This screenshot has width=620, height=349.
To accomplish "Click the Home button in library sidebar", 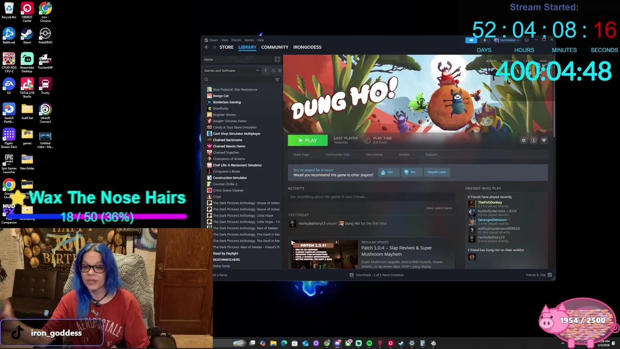I will click(238, 60).
